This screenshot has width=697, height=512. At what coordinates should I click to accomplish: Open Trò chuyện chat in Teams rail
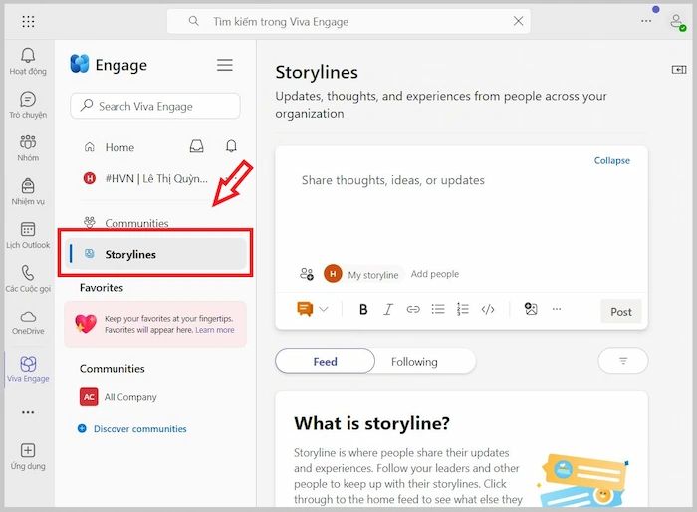[x=28, y=105]
